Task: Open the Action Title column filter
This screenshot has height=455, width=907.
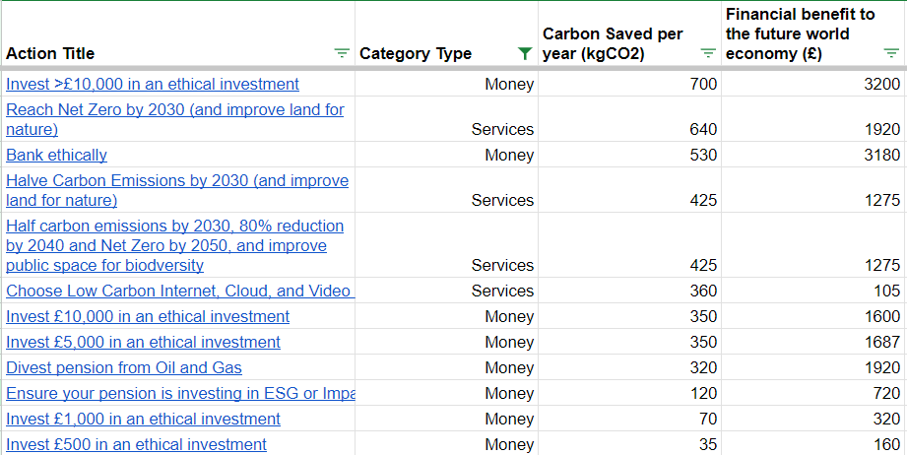Action: (x=342, y=54)
